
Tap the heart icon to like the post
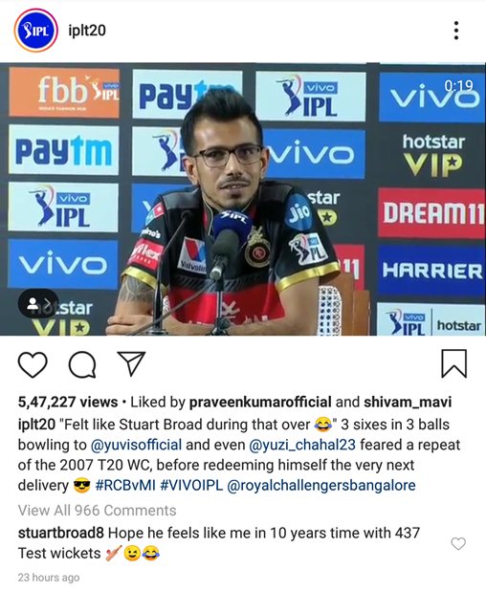click(x=33, y=364)
